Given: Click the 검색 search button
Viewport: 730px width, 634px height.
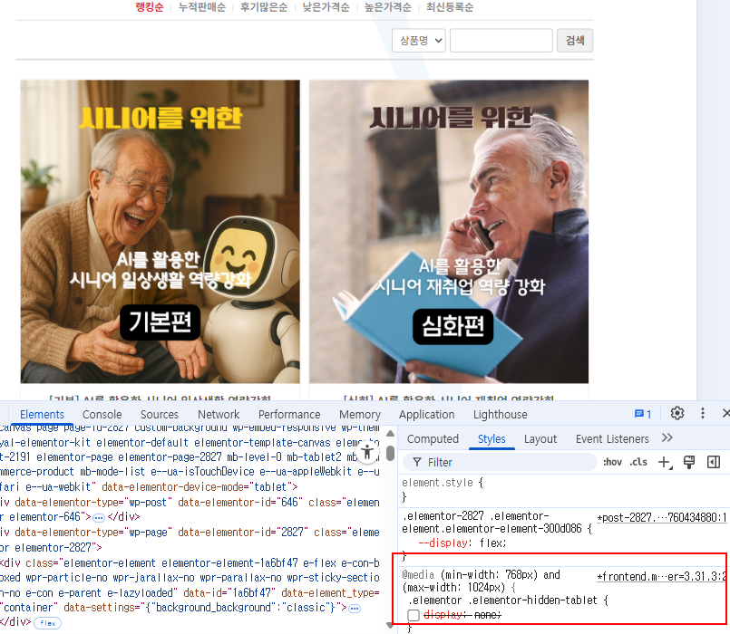Looking at the screenshot, I should coord(574,40).
